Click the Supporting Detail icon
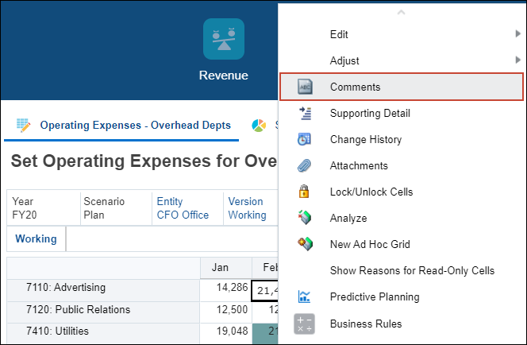This screenshot has height=345, width=527. point(306,114)
